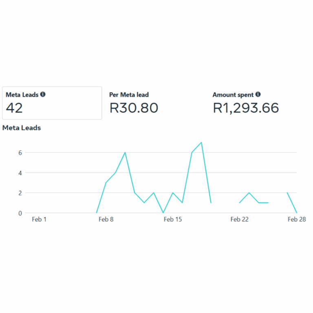Click the 6 gridline label on y-axis
The height and width of the screenshot is (313, 313).
20,153
